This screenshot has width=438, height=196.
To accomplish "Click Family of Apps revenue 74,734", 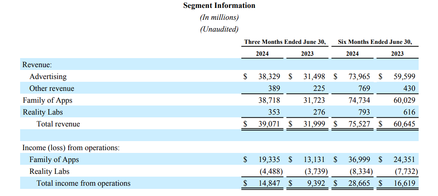I will [359, 100].
